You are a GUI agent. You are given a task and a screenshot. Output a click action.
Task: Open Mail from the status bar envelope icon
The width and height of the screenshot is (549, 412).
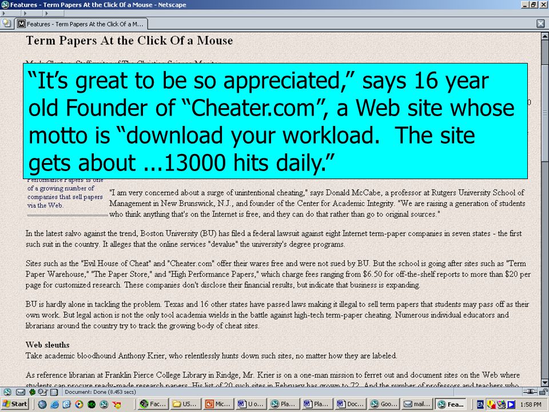[21, 392]
